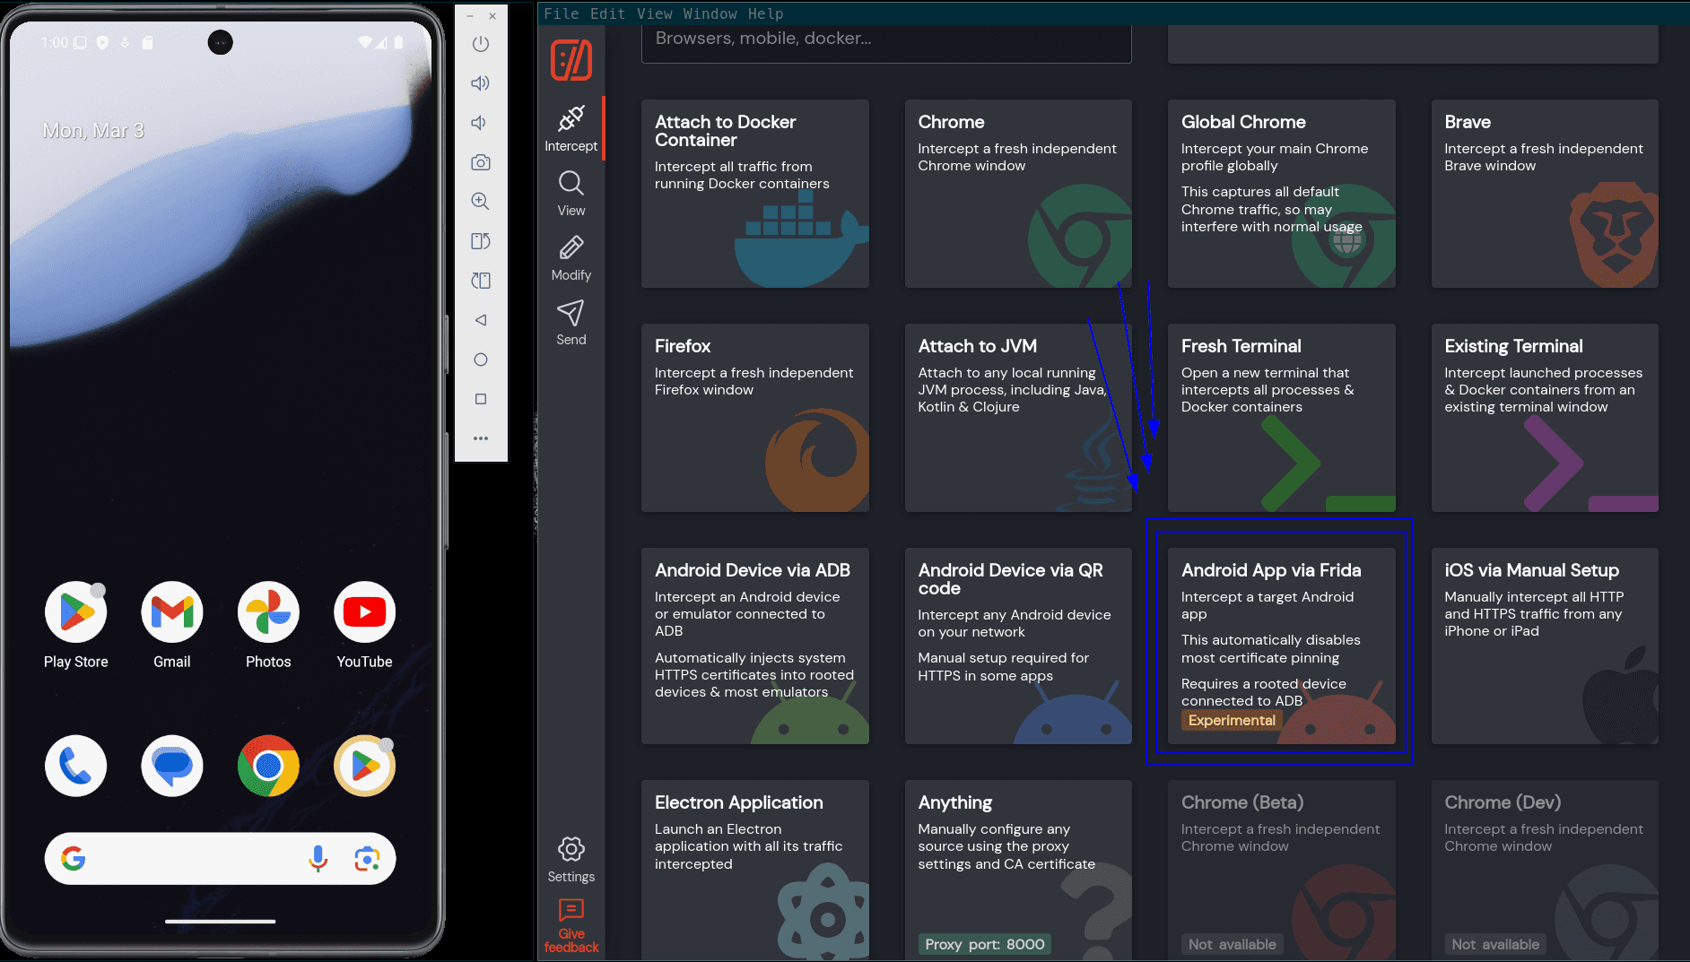The image size is (1690, 962).
Task: Open the Phone dialer app
Action: 76,766
